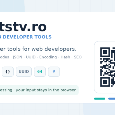Click the word Hash in feature list
The width and height of the screenshot is (115, 115).
(x=65, y=57)
